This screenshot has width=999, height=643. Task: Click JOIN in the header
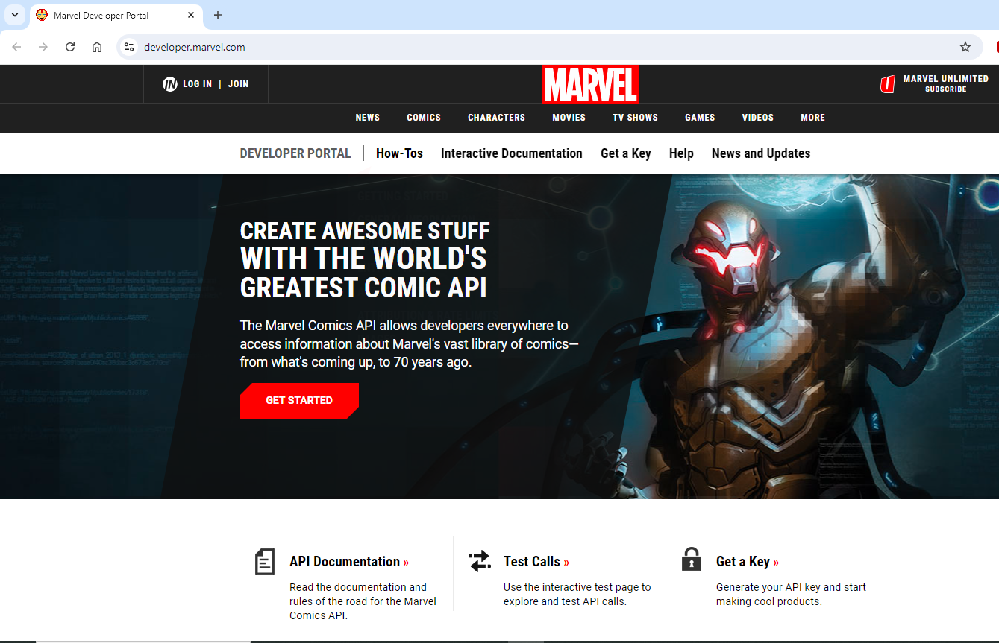(239, 84)
